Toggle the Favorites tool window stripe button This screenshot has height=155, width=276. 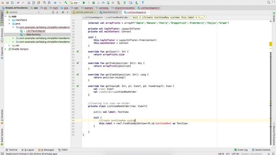coord(2,117)
